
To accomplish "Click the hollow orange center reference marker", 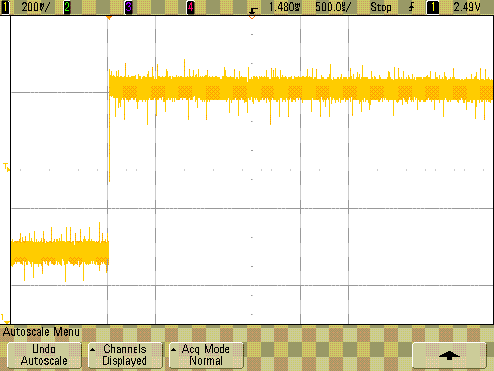I will click(252, 18).
